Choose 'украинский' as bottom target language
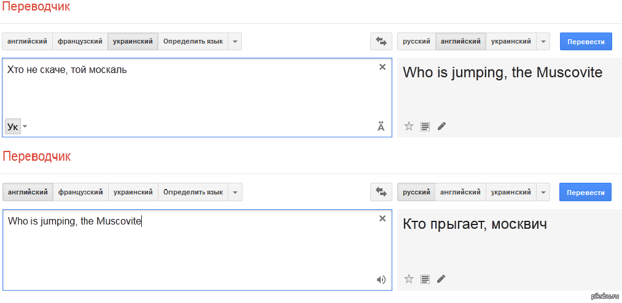Screen dimensions: 622x303 (x=511, y=193)
